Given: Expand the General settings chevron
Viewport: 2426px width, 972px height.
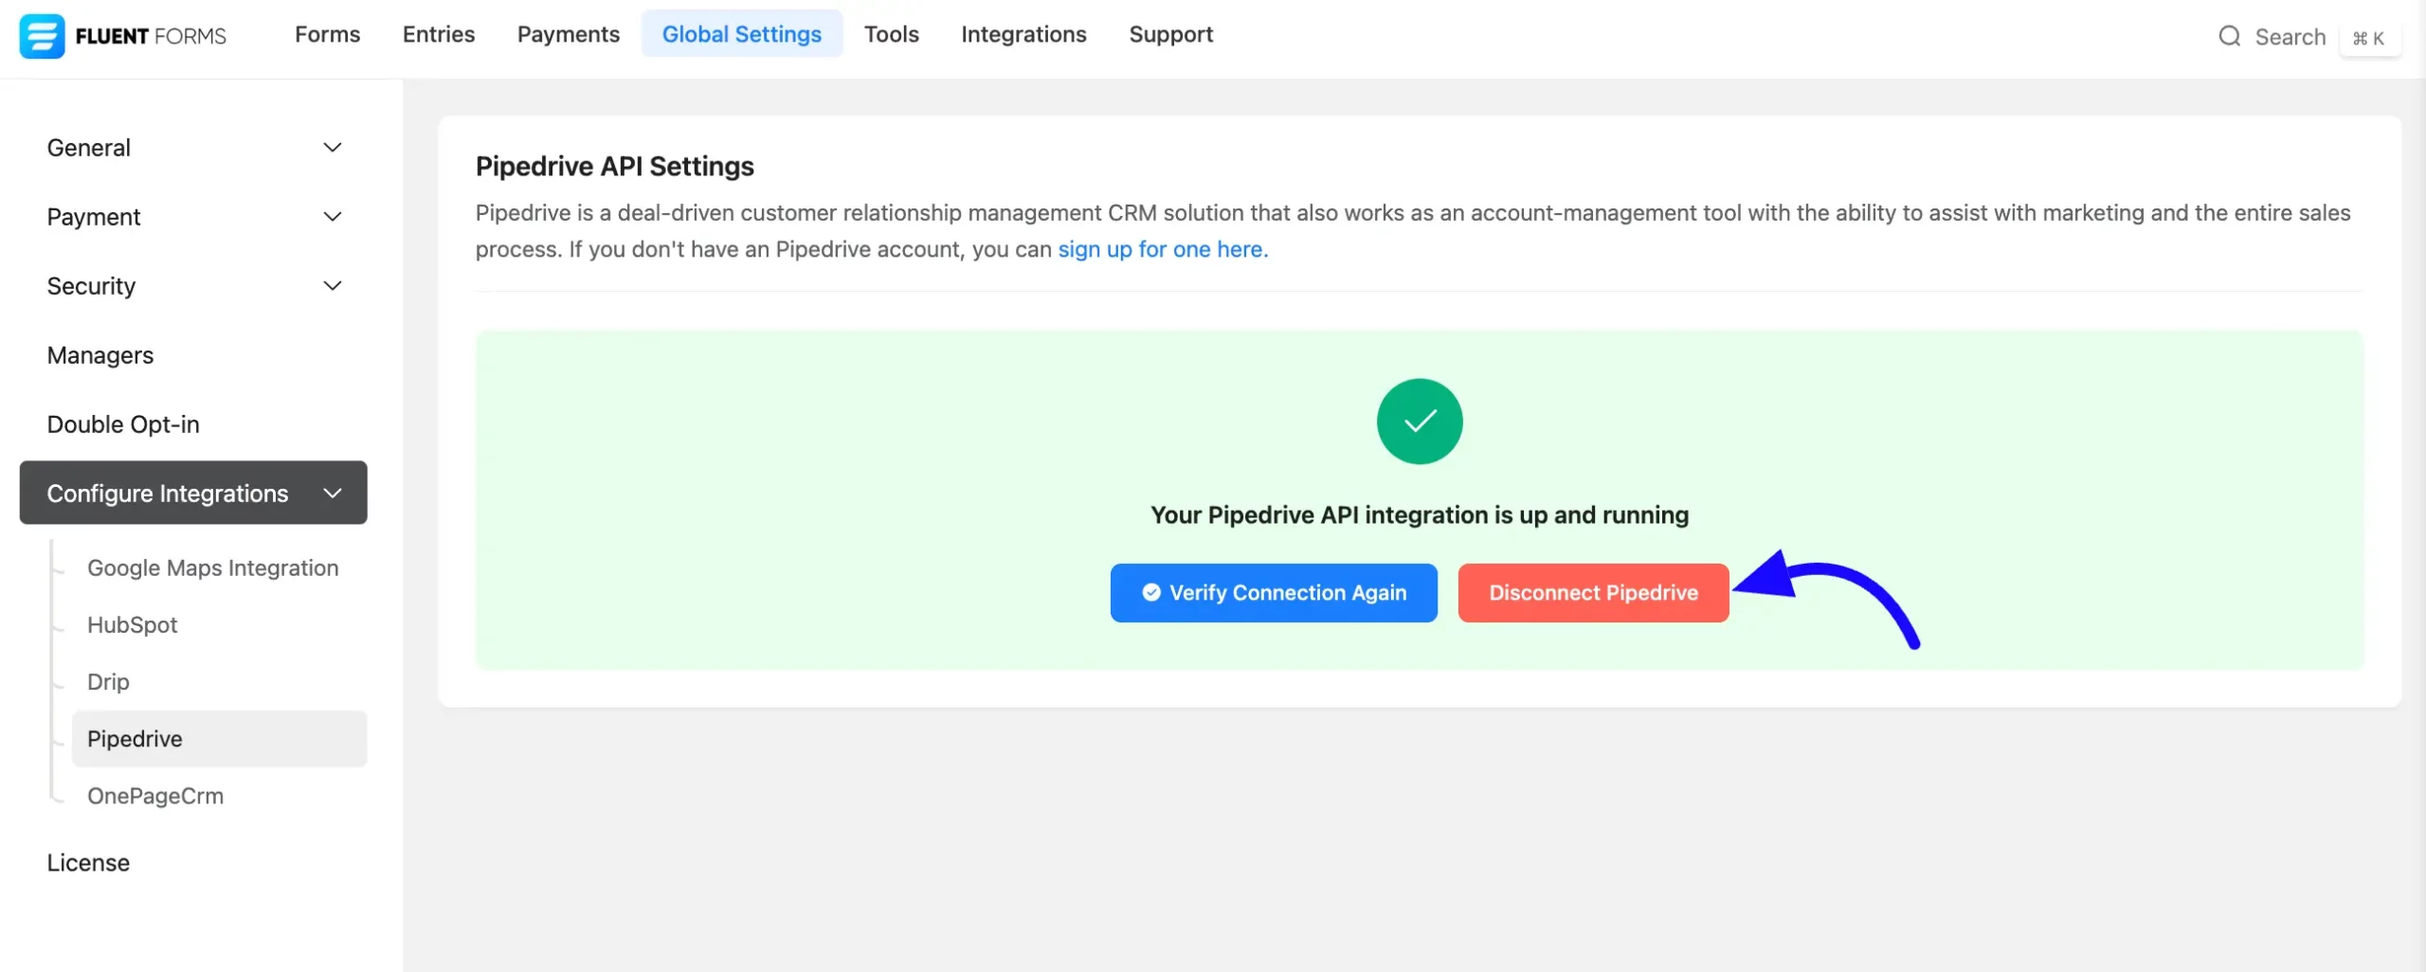Looking at the screenshot, I should point(333,148).
